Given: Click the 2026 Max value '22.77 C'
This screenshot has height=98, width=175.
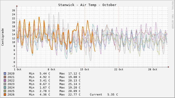Looking at the screenshot, I should tap(74, 94).
